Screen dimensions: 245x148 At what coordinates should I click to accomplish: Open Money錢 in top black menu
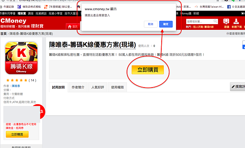click(x=186, y=13)
